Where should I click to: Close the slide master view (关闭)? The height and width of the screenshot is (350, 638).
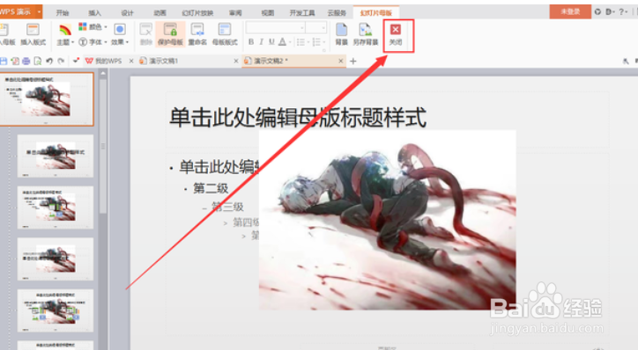click(x=396, y=34)
